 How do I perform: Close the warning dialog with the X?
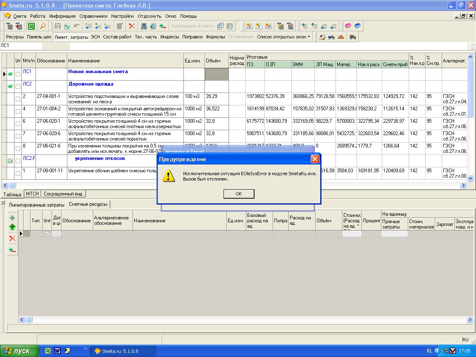[315, 159]
